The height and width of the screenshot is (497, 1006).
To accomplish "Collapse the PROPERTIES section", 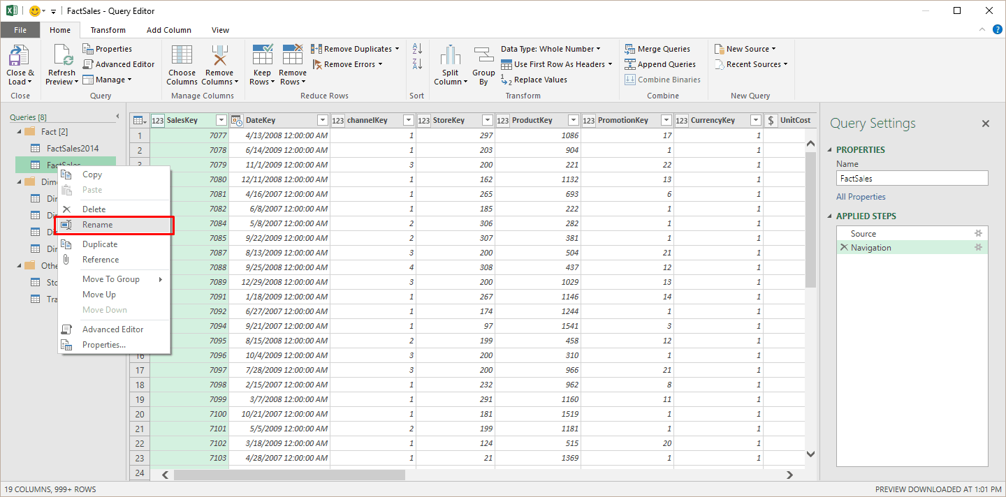I will pos(830,149).
